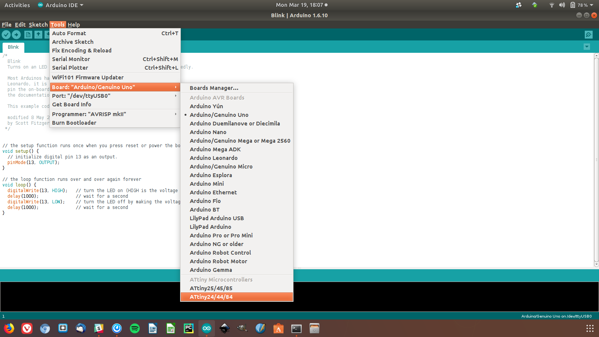Select the Arduino/Genuino Uno board

pyautogui.click(x=237, y=115)
